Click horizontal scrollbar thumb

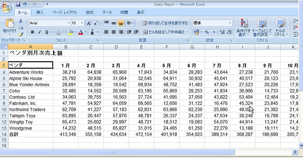click(117, 152)
